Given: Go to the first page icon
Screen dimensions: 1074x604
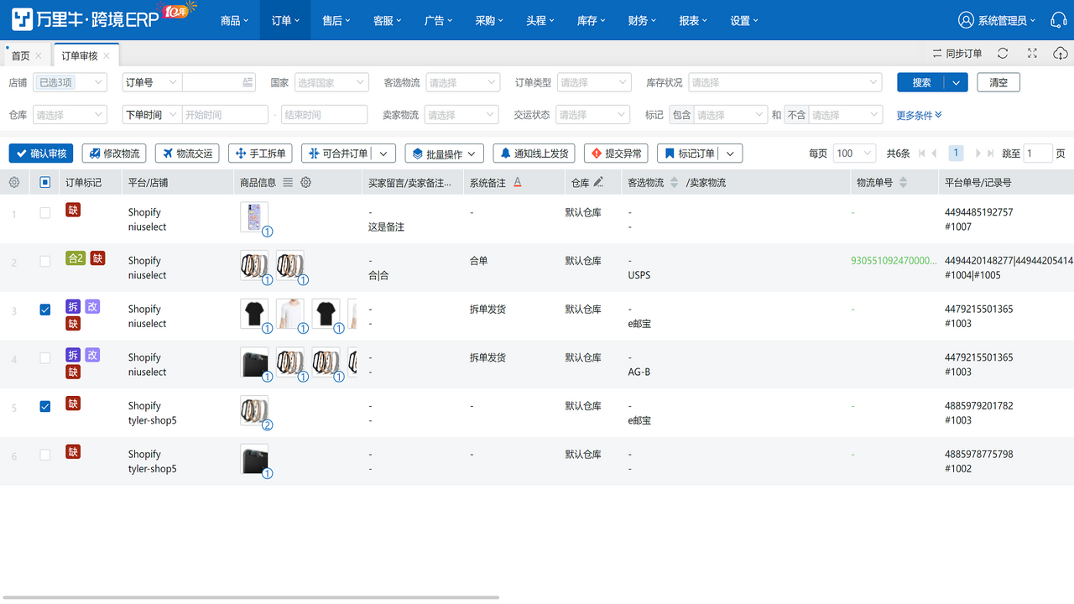Looking at the screenshot, I should [923, 154].
